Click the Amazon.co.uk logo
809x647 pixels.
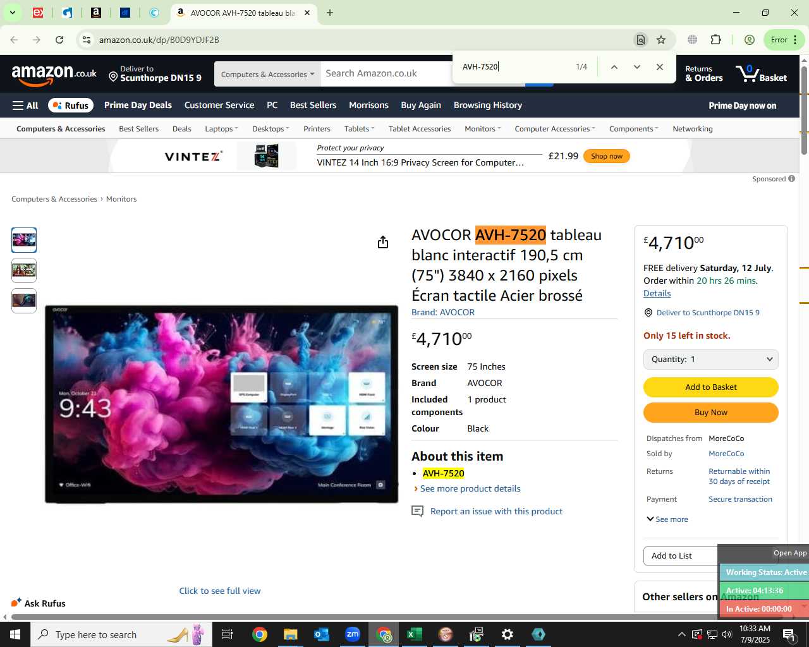(54, 75)
